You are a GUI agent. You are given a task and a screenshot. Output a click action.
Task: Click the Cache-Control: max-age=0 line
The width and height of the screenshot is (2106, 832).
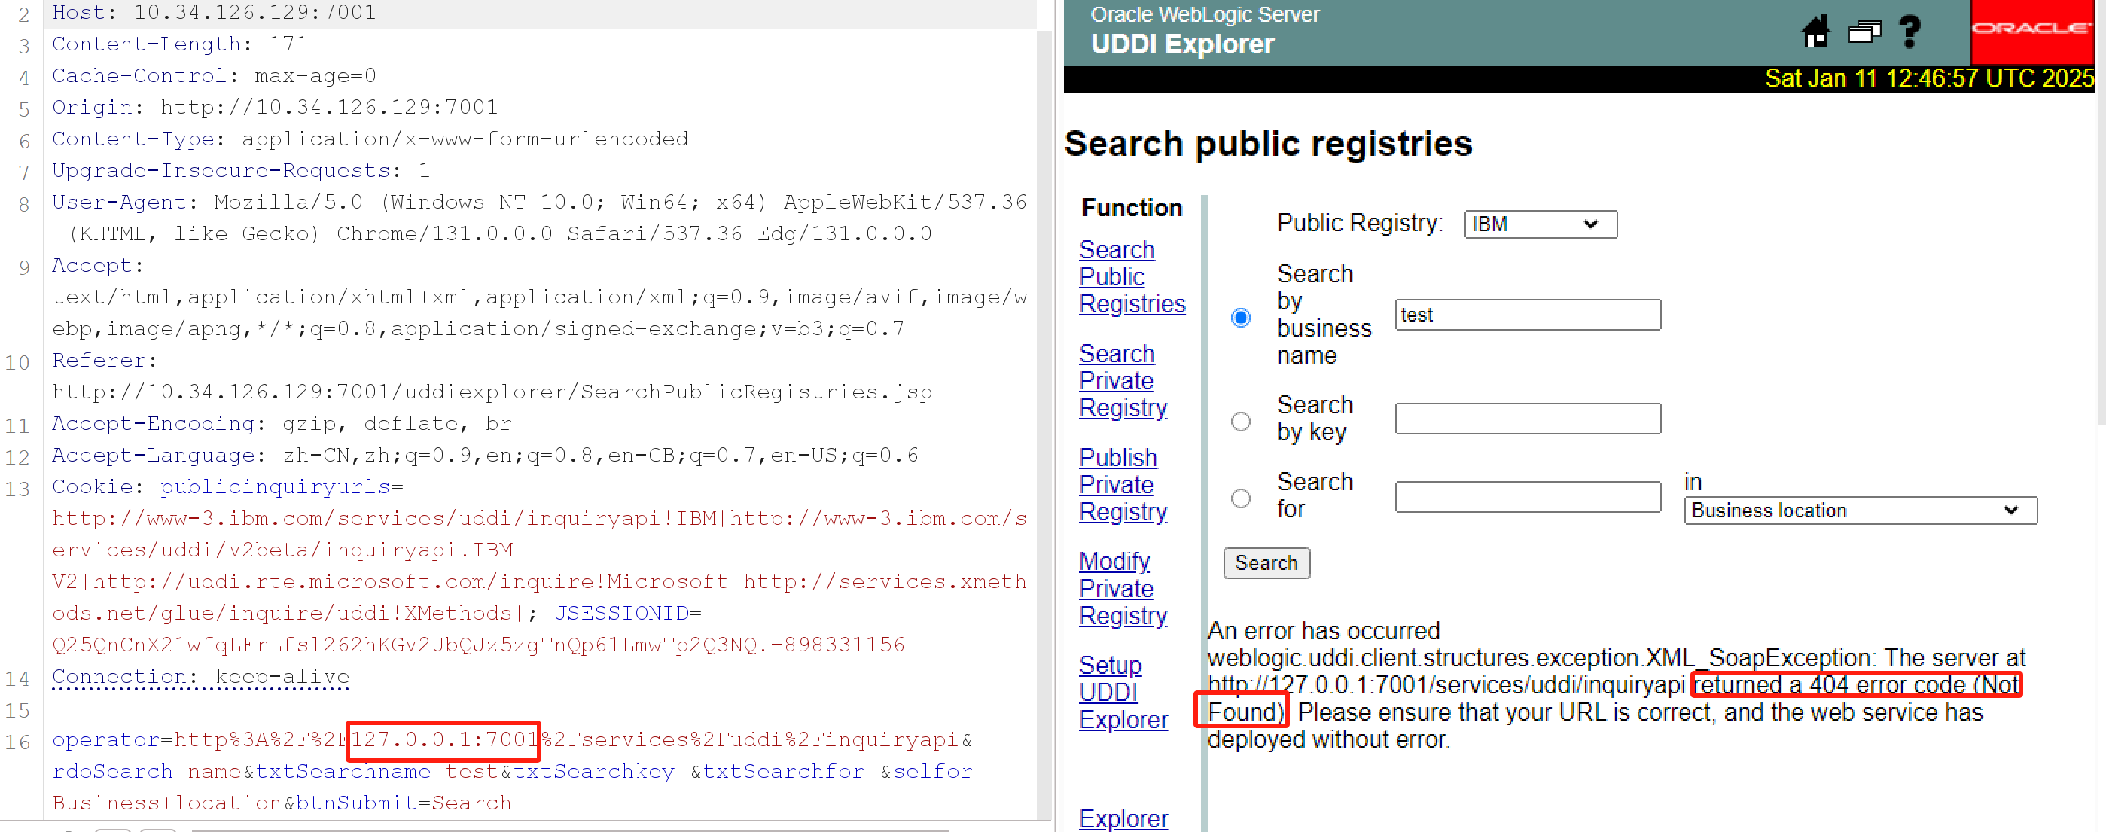[x=214, y=76]
